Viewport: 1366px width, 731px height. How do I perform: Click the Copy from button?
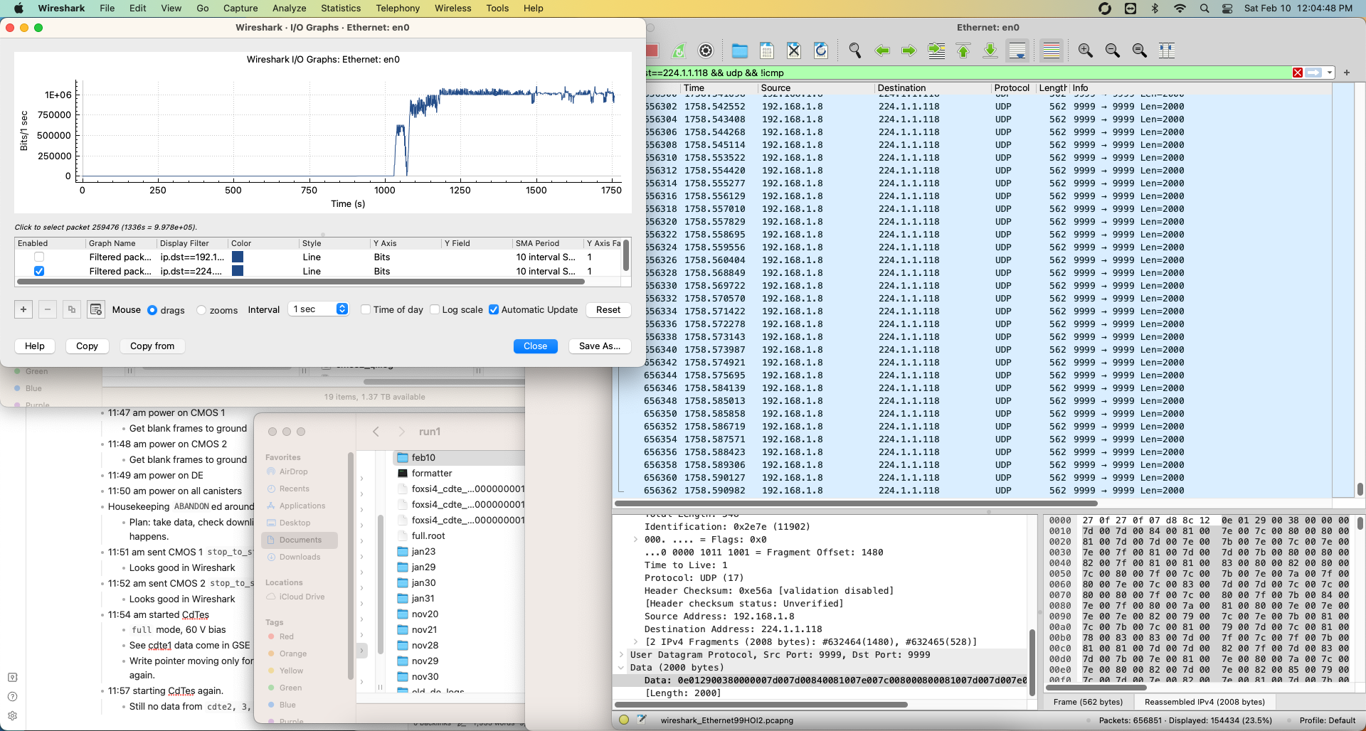click(x=152, y=346)
